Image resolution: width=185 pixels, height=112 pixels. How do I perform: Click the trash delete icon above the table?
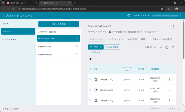click(x=91, y=59)
